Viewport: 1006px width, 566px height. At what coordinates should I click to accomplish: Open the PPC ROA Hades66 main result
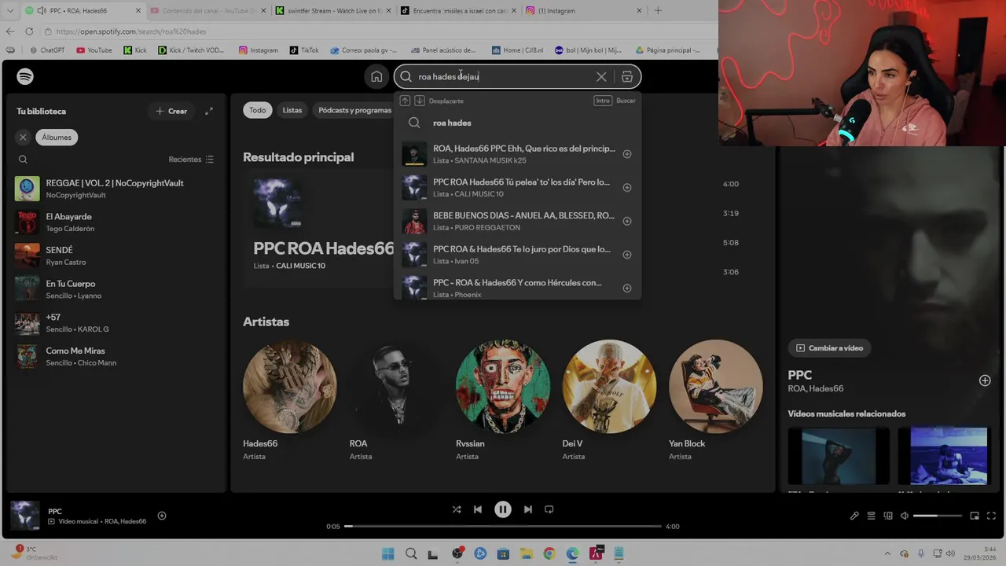[x=318, y=228]
